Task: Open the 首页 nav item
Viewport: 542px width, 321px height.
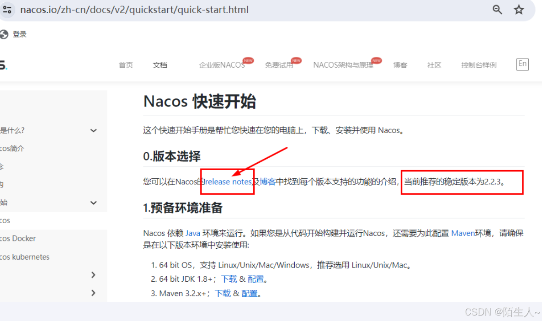Action: [x=126, y=65]
